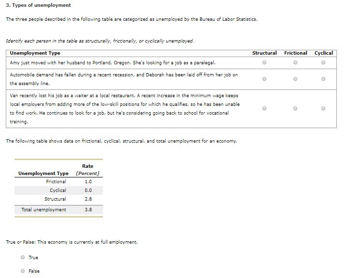Mark Deborah as cyclically unemployed
This screenshot has height=278, width=363.
(x=323, y=79)
